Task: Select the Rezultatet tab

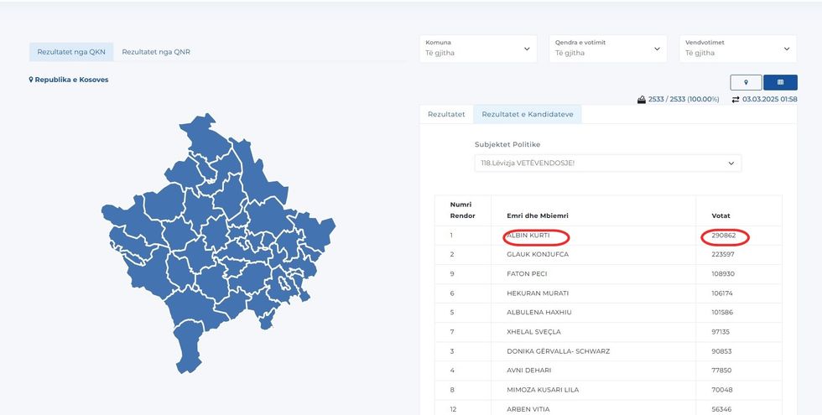Action: [x=446, y=114]
